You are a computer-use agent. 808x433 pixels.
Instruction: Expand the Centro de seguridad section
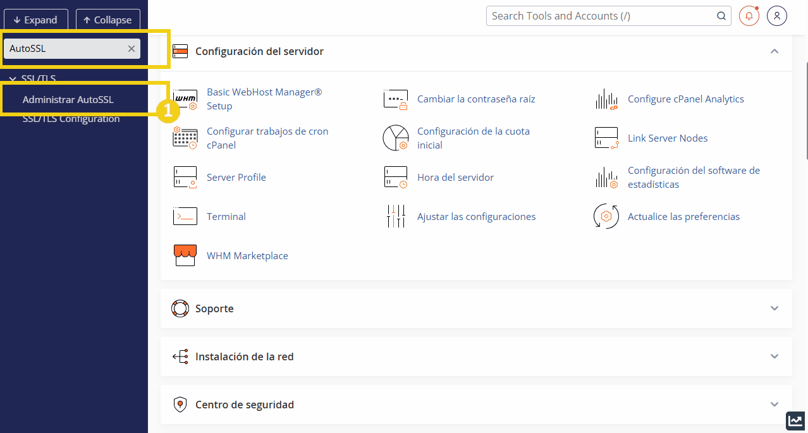[774, 405]
